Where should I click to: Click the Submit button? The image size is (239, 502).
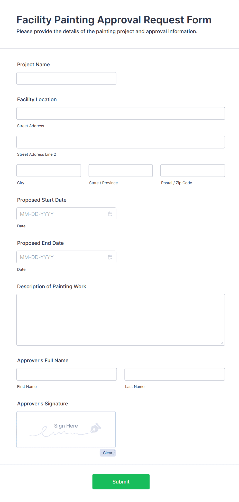coord(121,481)
